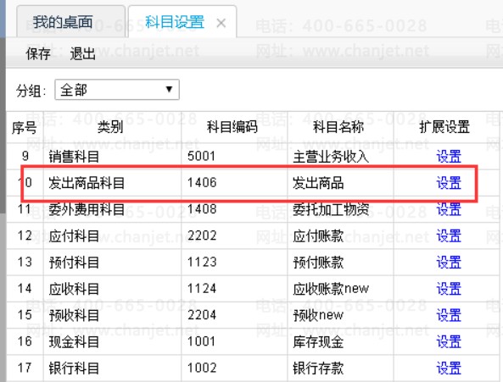Click 设置 link for 委托加工物资 row

[449, 209]
